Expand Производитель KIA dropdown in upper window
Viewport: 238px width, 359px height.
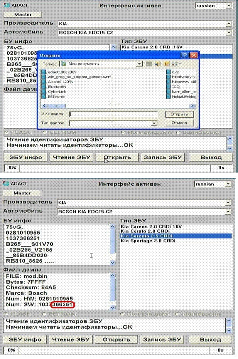tap(229, 23)
